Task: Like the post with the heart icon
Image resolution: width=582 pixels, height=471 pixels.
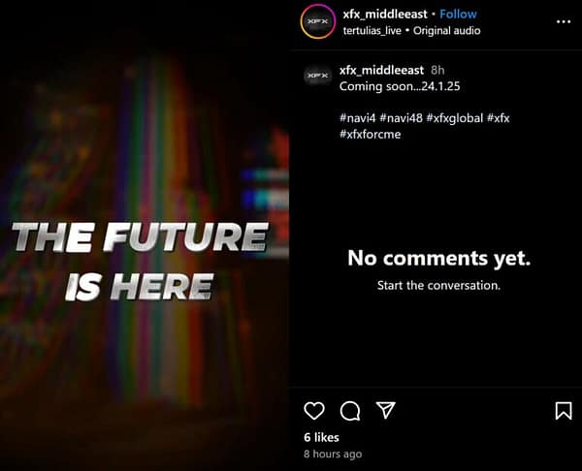Action: (x=314, y=411)
